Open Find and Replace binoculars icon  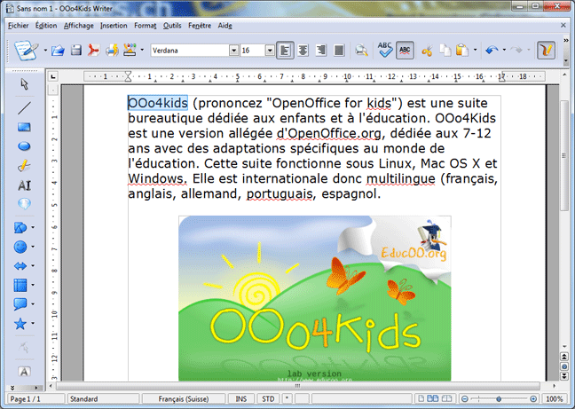(361, 51)
